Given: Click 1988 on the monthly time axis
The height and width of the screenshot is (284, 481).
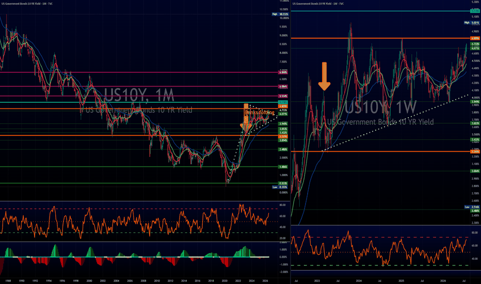Looking at the screenshot, I should (8, 280).
